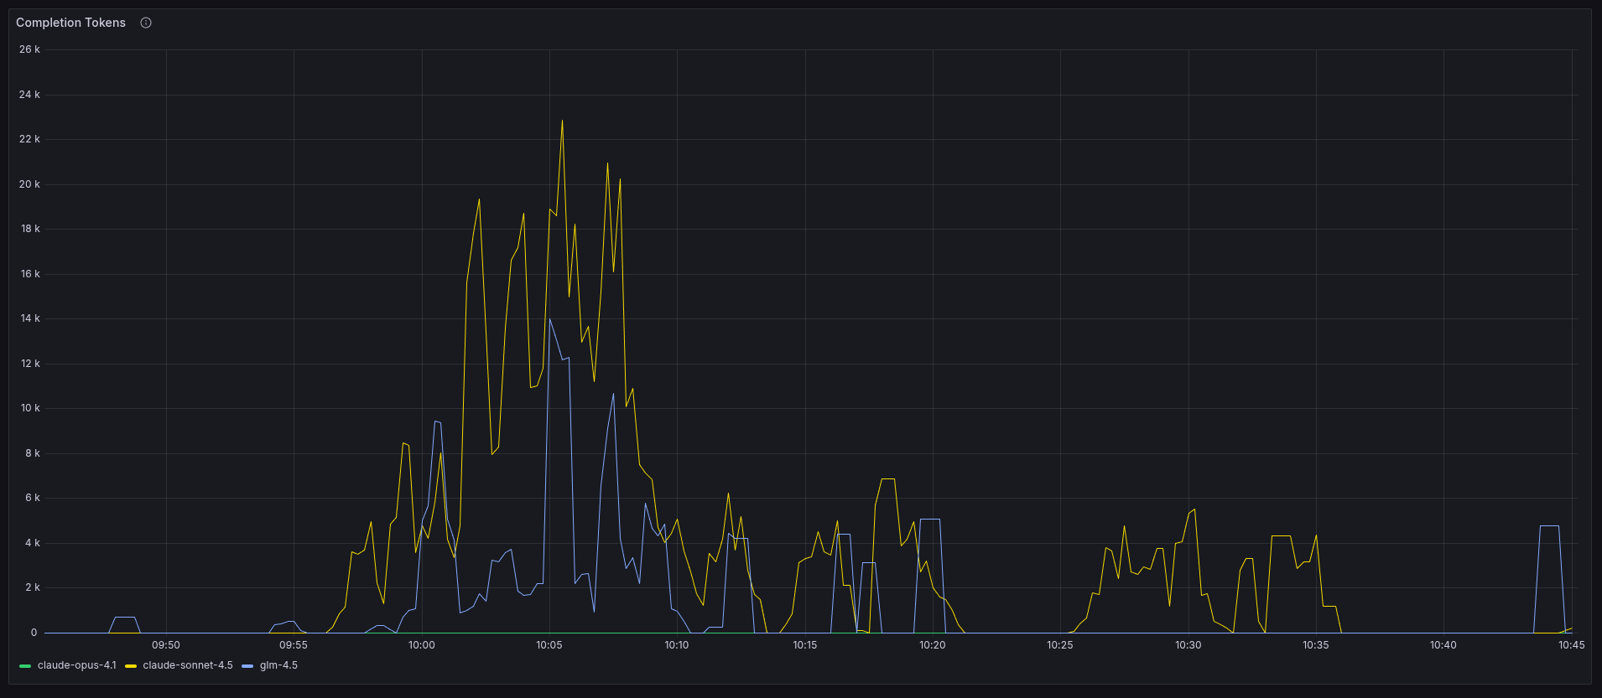Viewport: 1602px width, 698px height.
Task: Open the Completion Tokens panel title menu
Action: coord(70,23)
